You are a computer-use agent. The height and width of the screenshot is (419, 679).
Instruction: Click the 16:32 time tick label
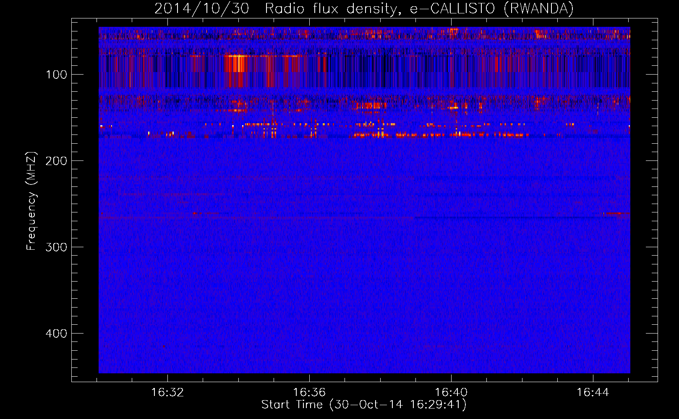coord(167,393)
